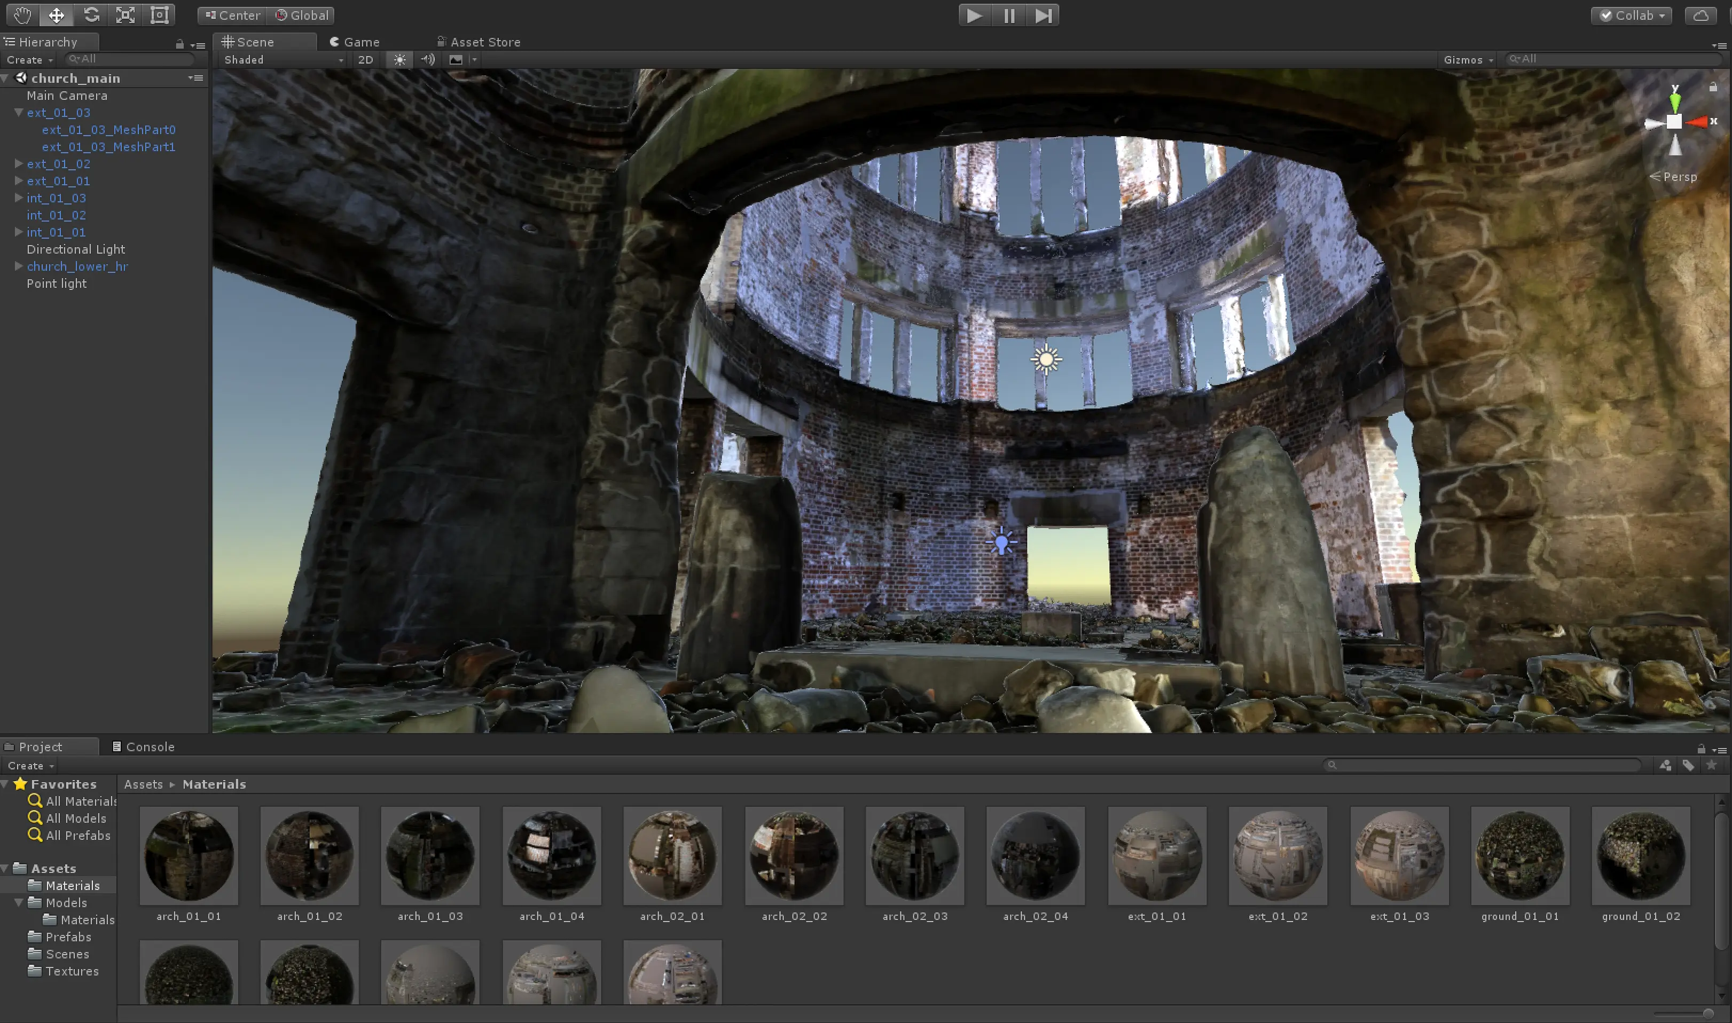The width and height of the screenshot is (1732, 1023).
Task: Click the green Y axis cone
Action: (1675, 103)
